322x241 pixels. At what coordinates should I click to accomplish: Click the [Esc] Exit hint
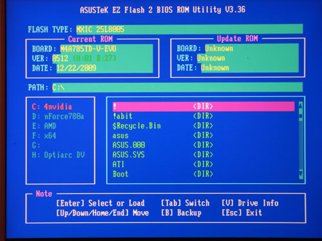(x=241, y=213)
